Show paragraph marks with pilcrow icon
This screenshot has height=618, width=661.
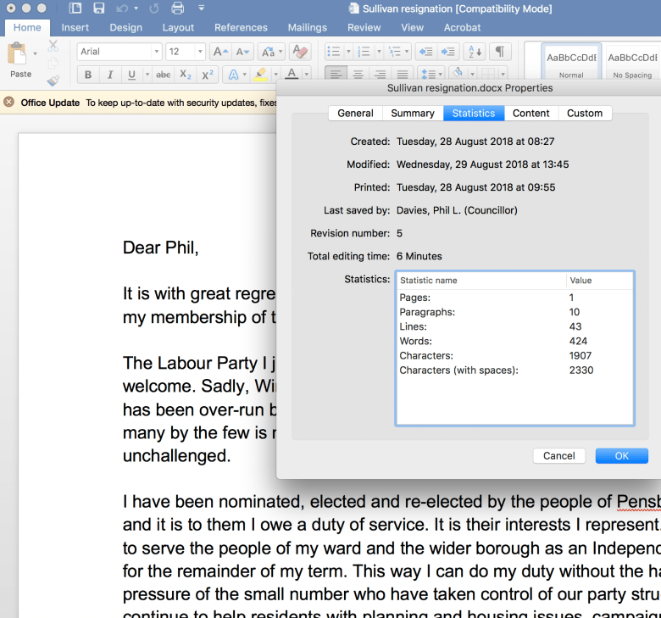point(499,52)
